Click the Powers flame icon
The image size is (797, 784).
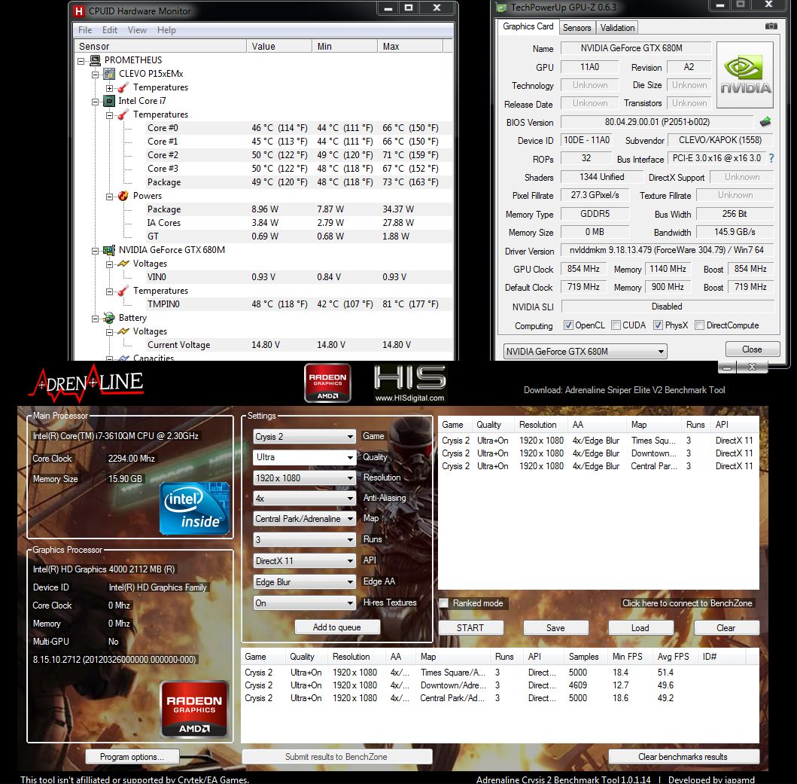[x=123, y=196]
